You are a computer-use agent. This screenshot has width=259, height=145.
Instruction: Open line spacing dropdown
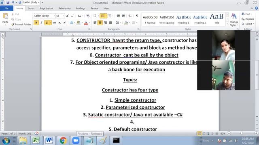(118, 23)
